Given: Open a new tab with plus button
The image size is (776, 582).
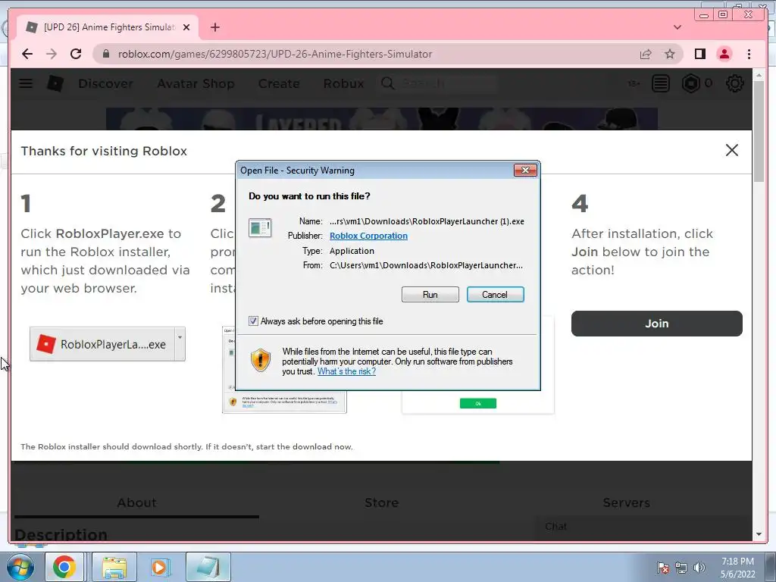Looking at the screenshot, I should pos(214,27).
